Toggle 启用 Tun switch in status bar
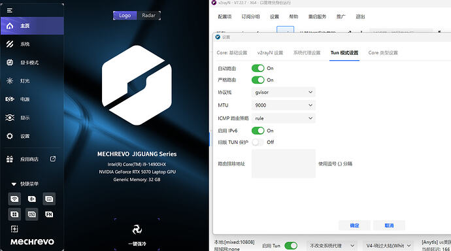This screenshot has height=251, width=451. pyautogui.click(x=291, y=246)
